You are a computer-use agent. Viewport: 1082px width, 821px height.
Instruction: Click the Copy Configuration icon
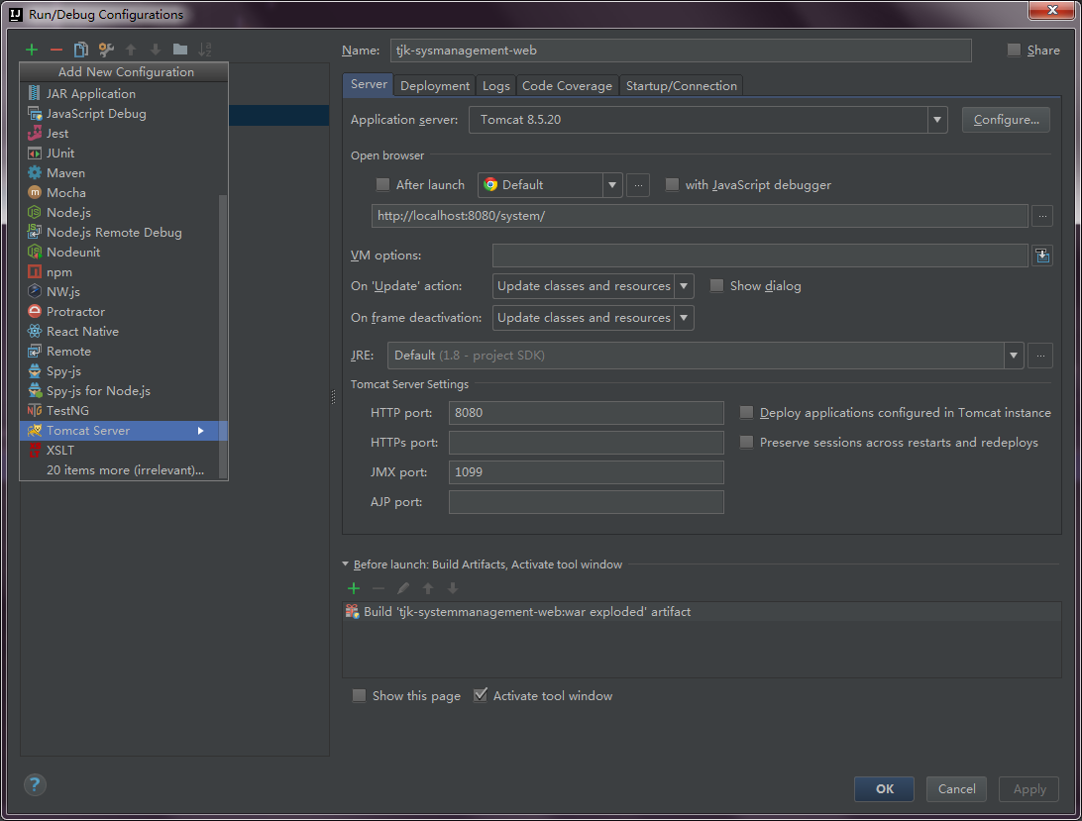(80, 50)
